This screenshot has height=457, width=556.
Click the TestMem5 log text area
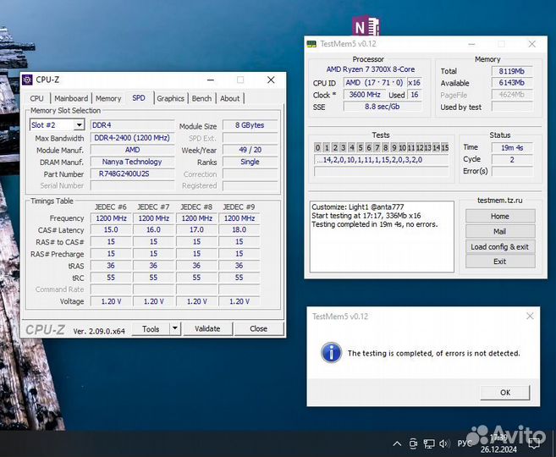click(382, 236)
